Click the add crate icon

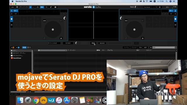pos(13,48)
